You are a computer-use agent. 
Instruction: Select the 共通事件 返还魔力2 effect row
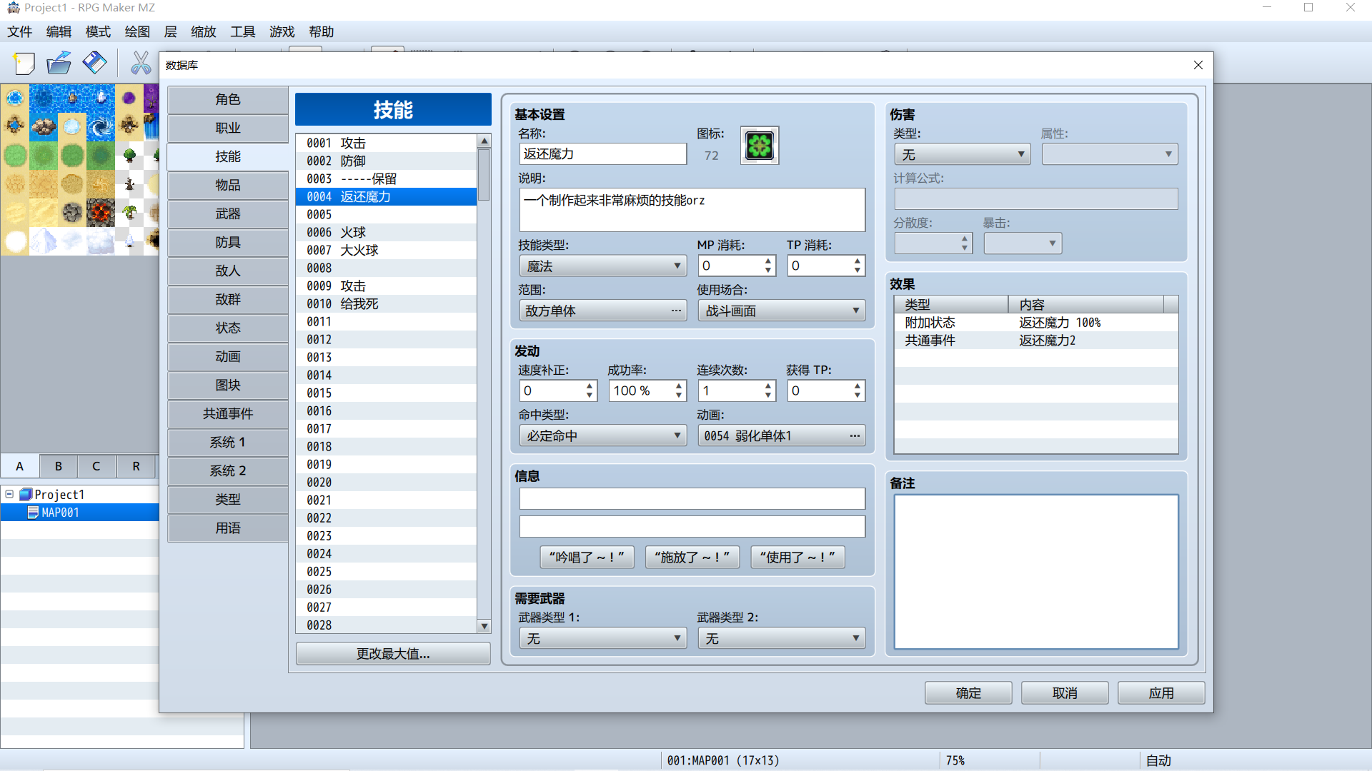(x=1036, y=341)
